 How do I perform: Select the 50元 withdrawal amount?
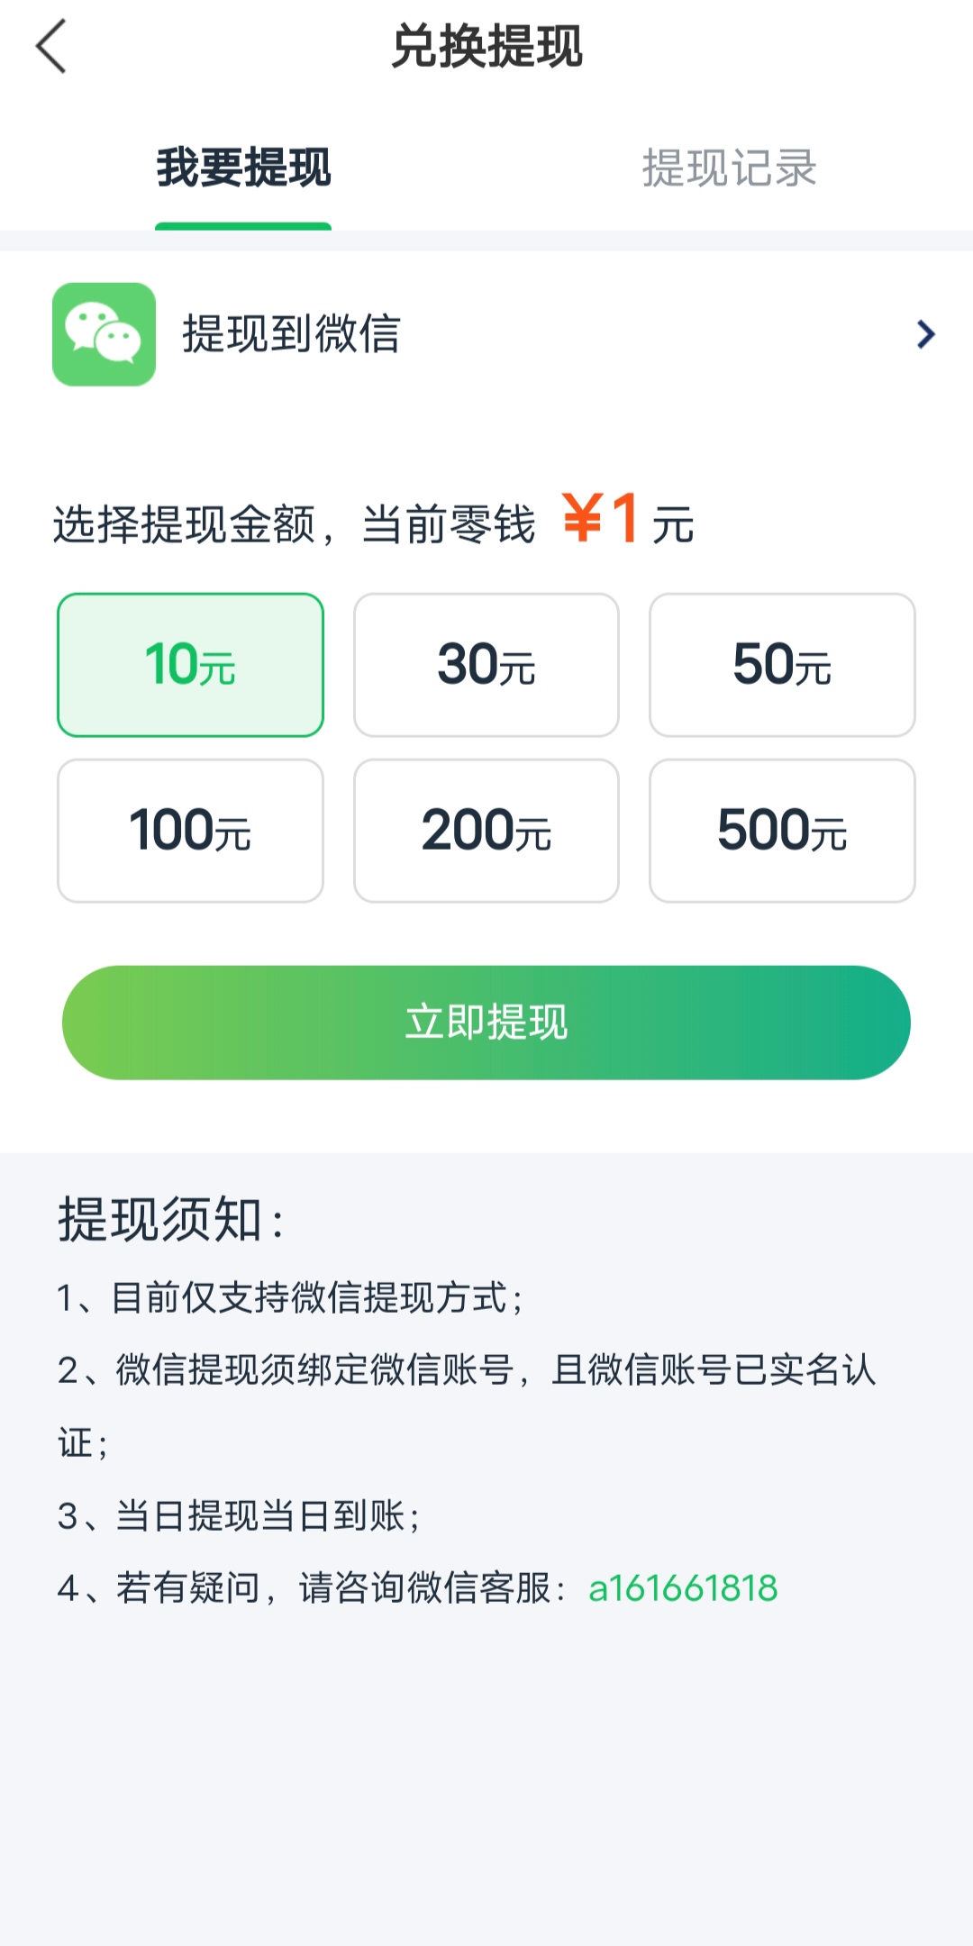click(x=782, y=665)
